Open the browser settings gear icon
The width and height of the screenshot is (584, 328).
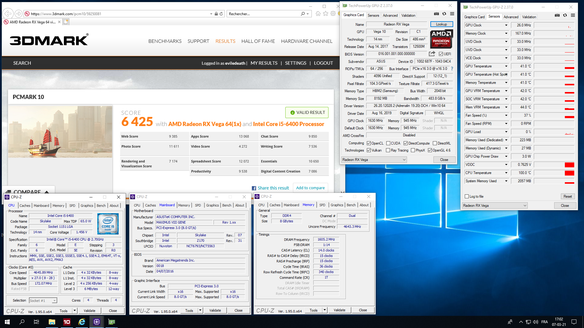[x=333, y=14]
